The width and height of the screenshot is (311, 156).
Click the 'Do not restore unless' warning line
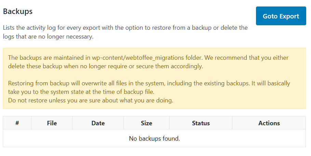click(x=91, y=100)
